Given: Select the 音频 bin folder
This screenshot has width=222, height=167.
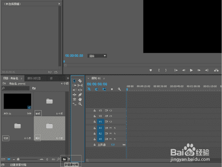Looking at the screenshot, I should click(49, 101).
